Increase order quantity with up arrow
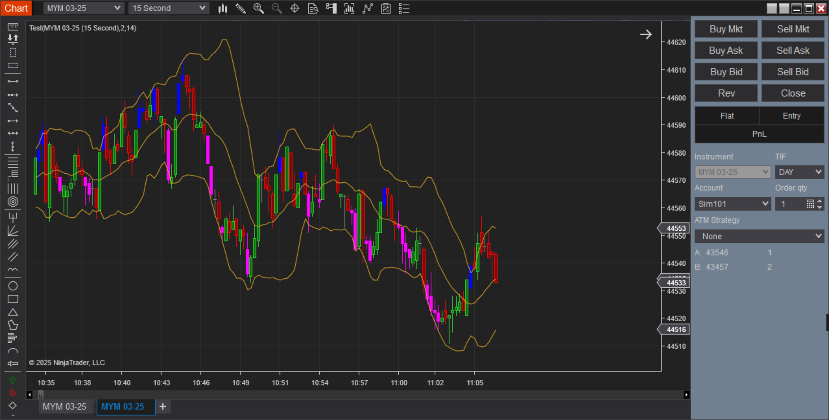 pos(819,201)
